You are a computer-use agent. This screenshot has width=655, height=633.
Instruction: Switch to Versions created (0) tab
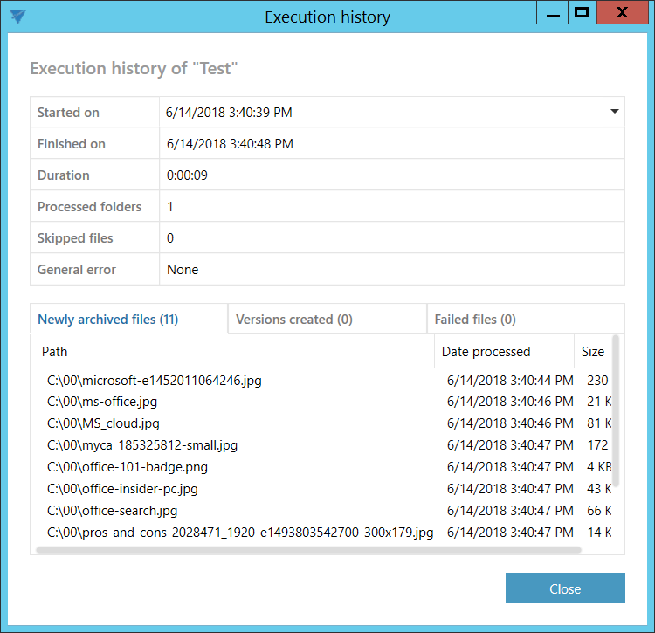coord(294,320)
